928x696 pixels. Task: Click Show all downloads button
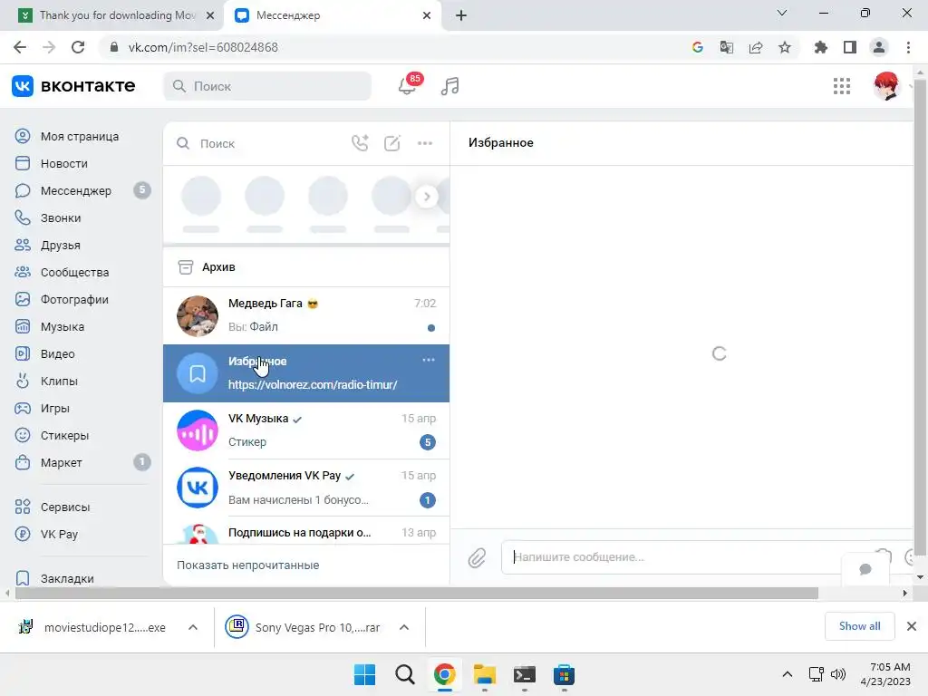(x=859, y=626)
